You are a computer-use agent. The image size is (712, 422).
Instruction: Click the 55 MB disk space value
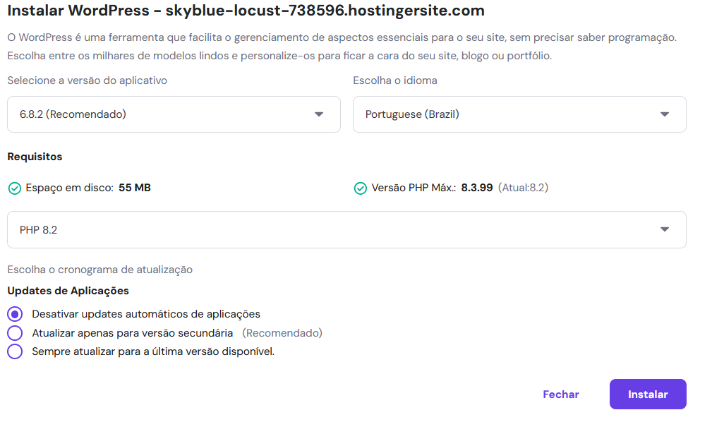tap(135, 188)
